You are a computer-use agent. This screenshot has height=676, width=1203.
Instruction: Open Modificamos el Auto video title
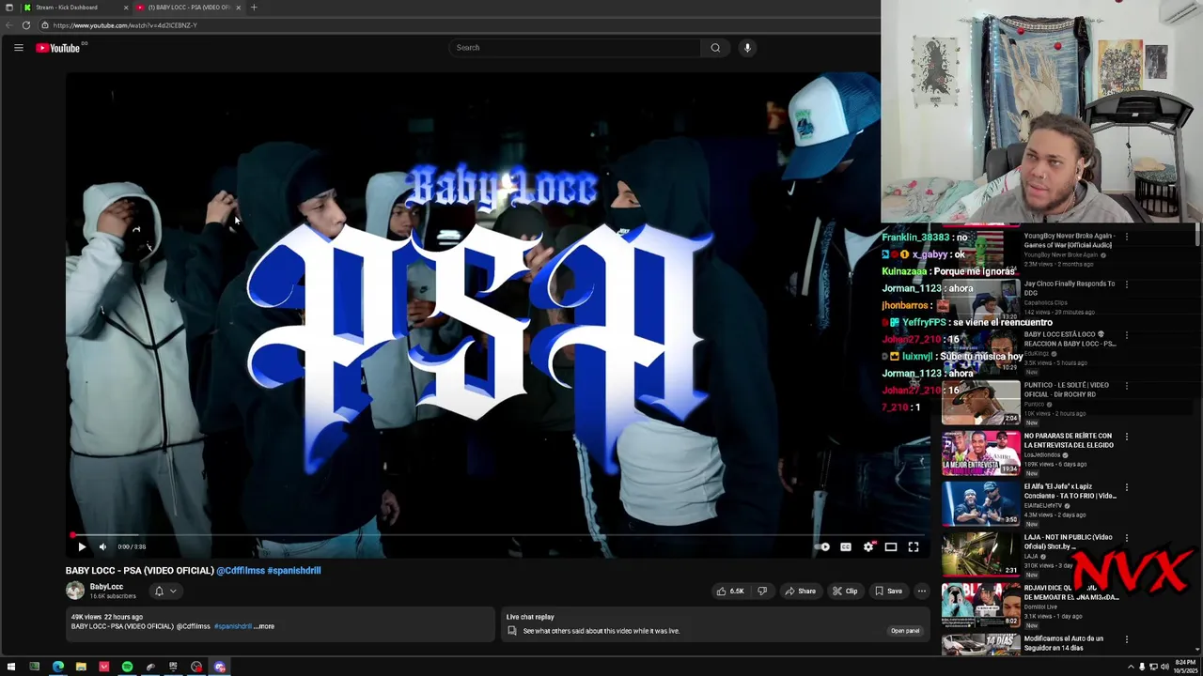point(1064,643)
